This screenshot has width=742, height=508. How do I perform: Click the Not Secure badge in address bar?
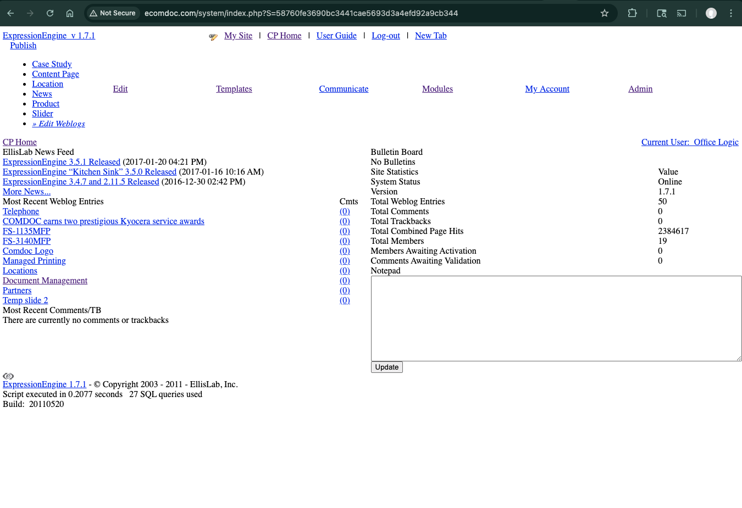pyautogui.click(x=113, y=13)
